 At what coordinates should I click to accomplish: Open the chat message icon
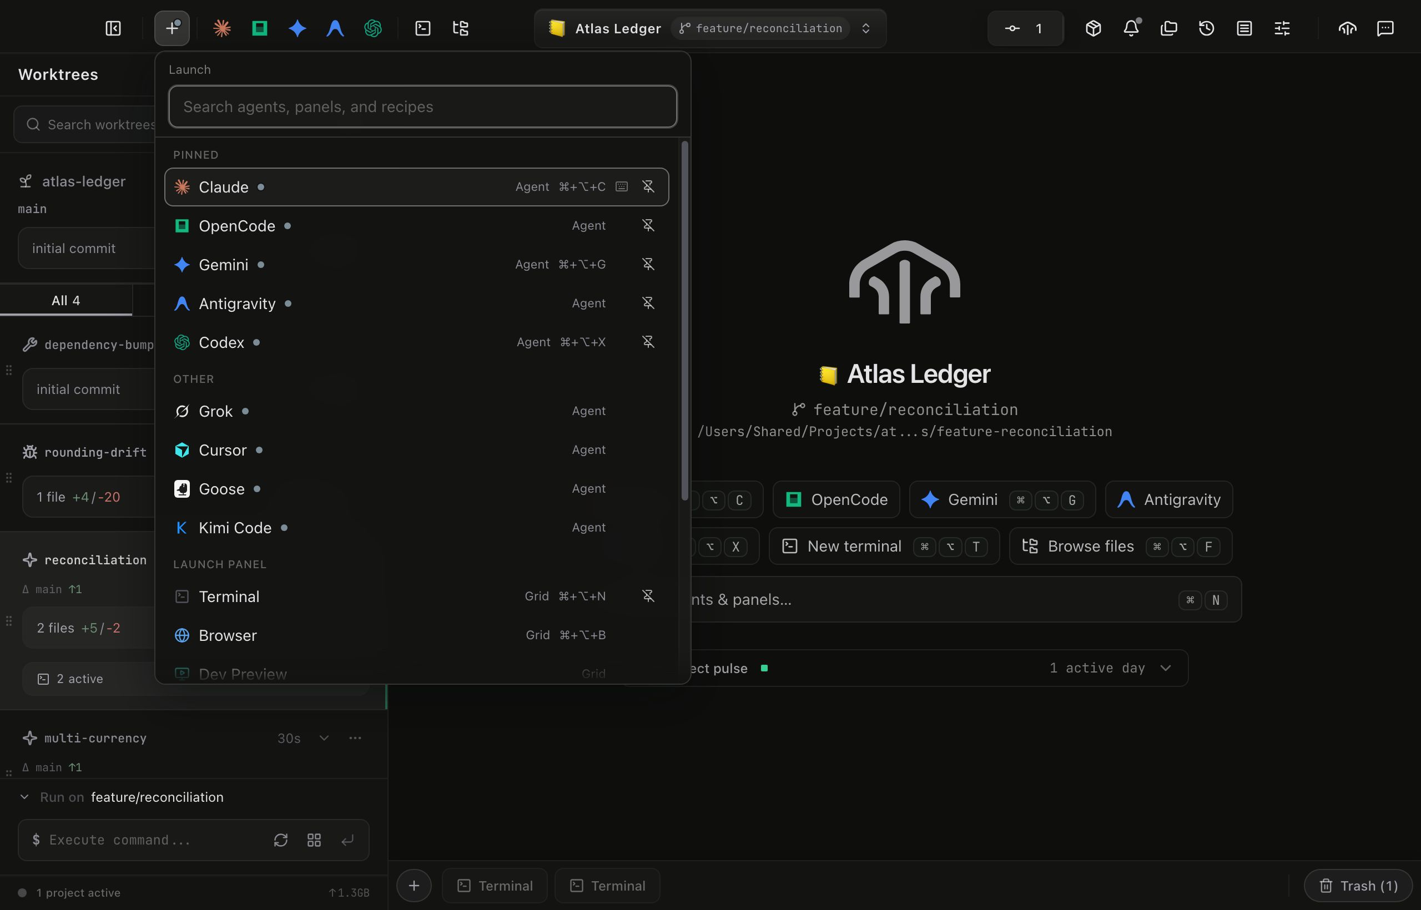(x=1385, y=28)
